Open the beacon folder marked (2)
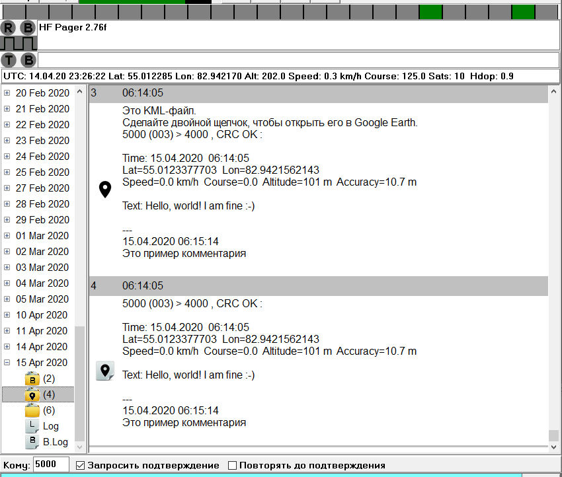Viewport: 562px width, 477px height. coord(32,379)
